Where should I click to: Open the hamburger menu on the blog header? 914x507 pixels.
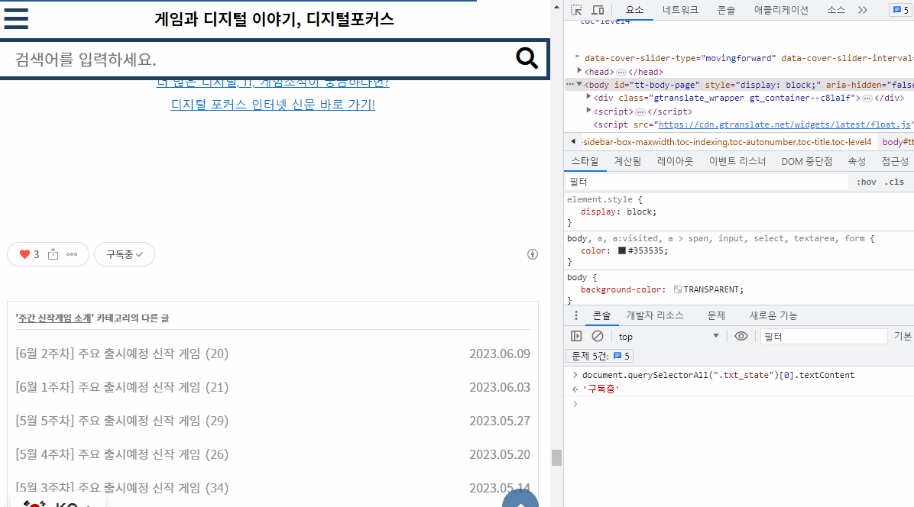pyautogui.click(x=16, y=18)
